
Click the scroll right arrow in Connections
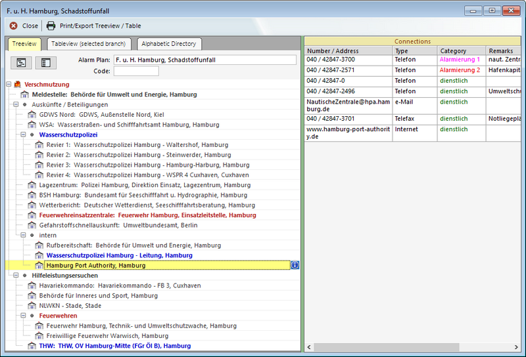tap(516, 347)
